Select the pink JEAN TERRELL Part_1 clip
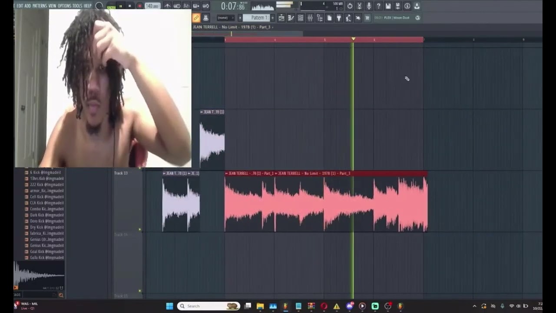The width and height of the screenshot is (556, 313). click(x=250, y=201)
